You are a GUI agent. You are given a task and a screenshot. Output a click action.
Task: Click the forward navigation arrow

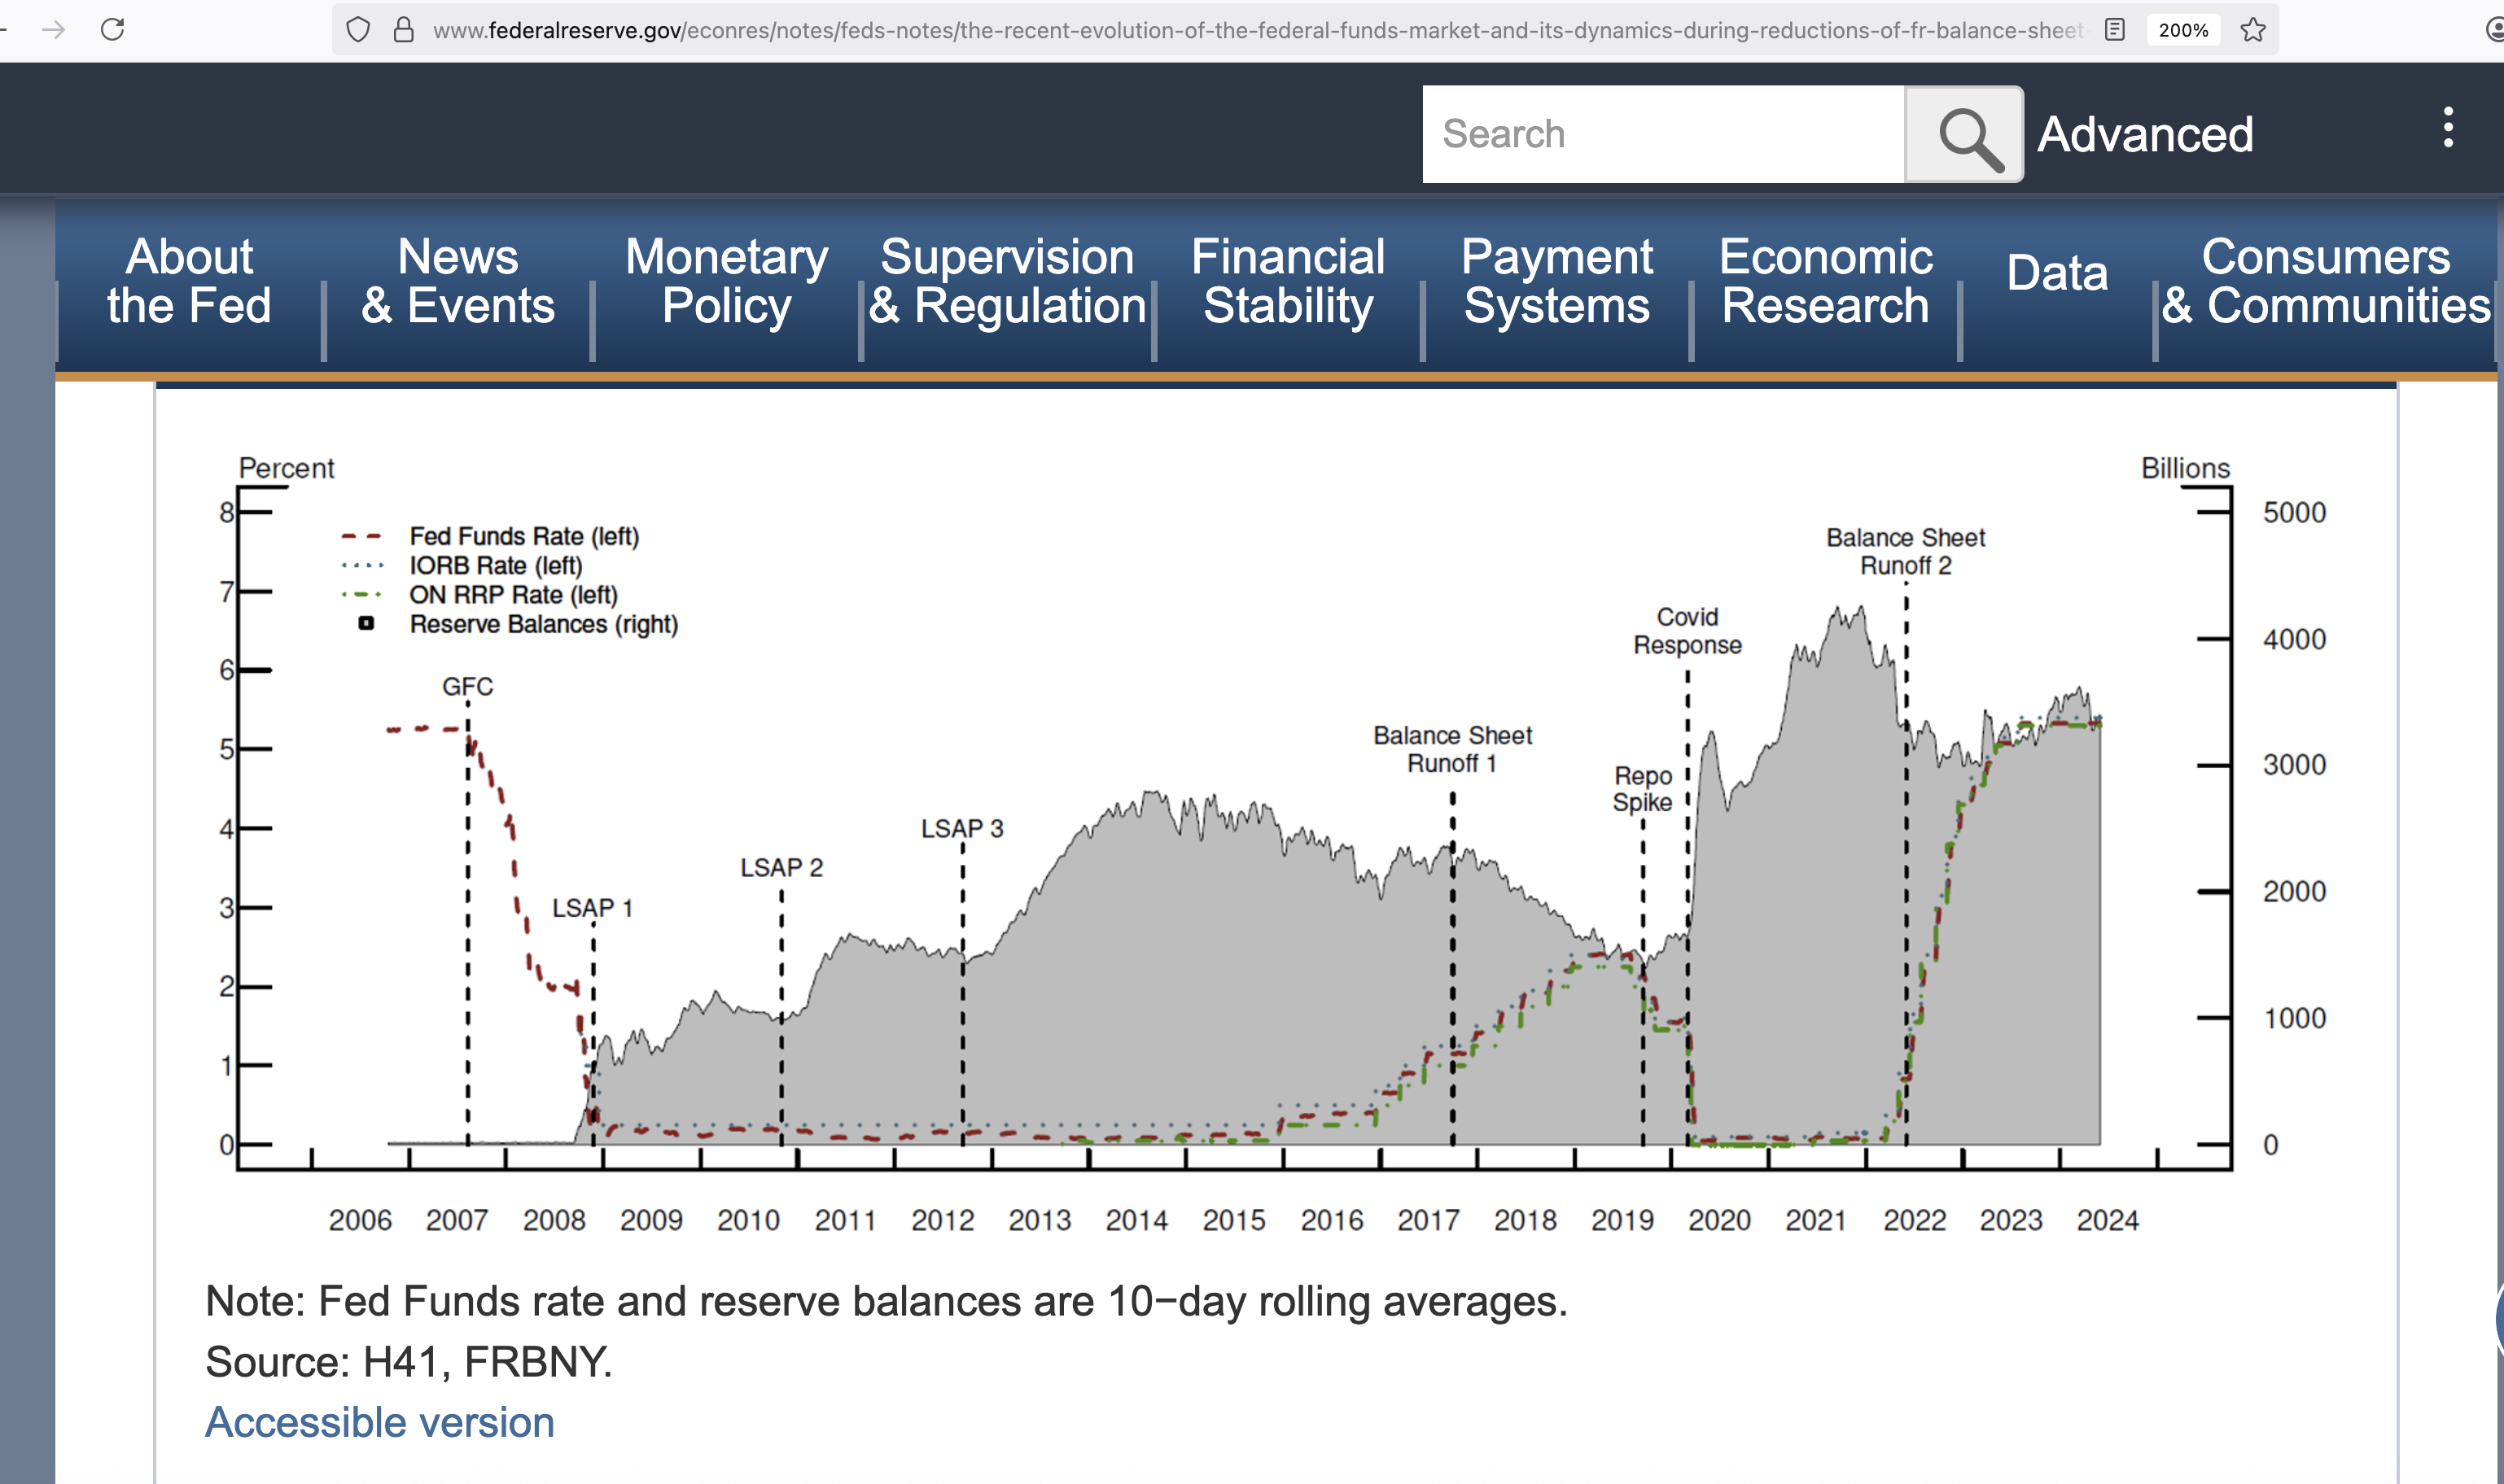[x=54, y=29]
